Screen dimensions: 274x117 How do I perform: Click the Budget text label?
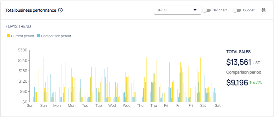pos(249,10)
